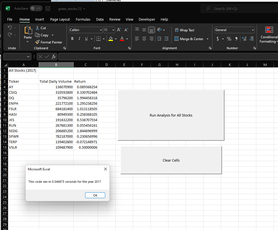Screen dimensions: 278x230
Task: Switch to the Data tab
Action: tap(100, 19)
